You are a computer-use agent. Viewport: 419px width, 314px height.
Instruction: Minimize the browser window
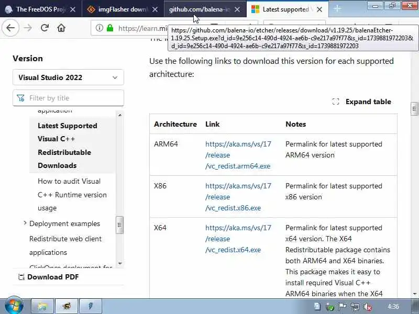(x=375, y=5)
